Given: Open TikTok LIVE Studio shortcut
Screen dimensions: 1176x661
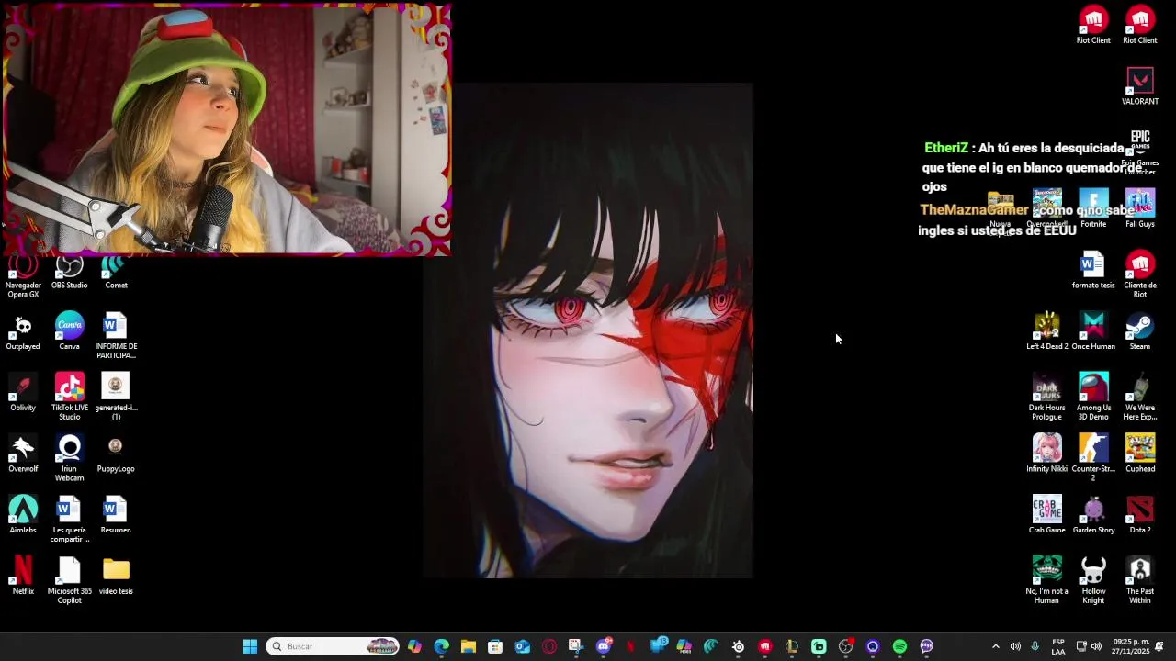Looking at the screenshot, I should (x=69, y=397).
